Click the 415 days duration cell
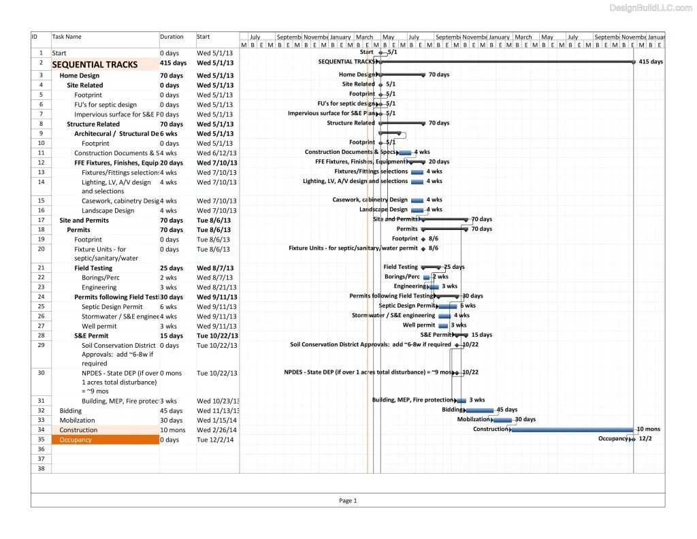 tap(174, 63)
